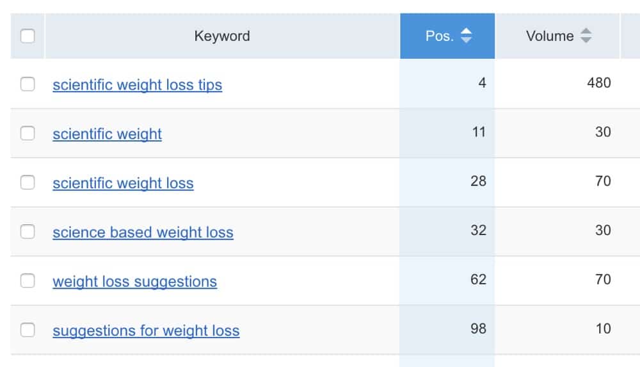Select checkbox next to weight loss suggestions
Screen dimensions: 640x367
tap(28, 281)
